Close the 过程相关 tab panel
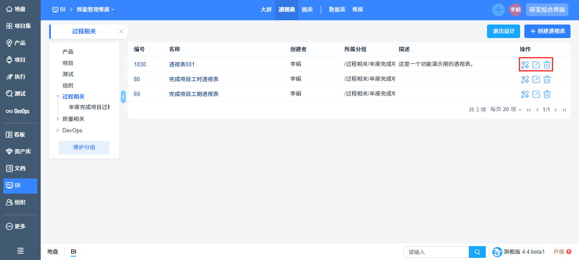Screen dimensions: 579x260 [121, 31]
